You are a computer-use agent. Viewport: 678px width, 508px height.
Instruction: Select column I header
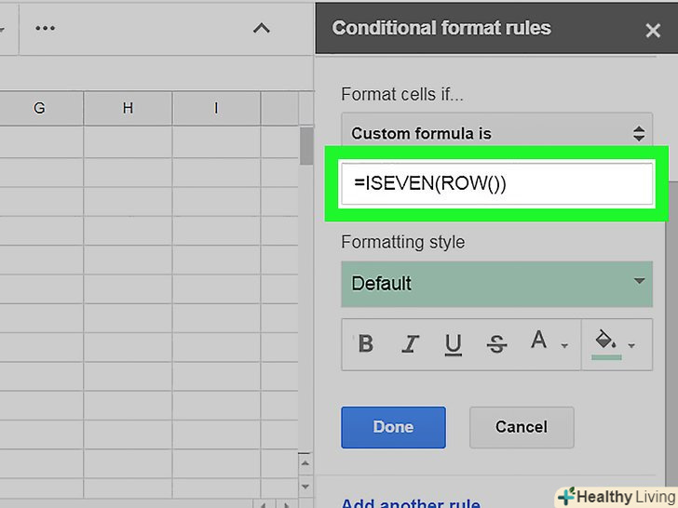point(216,108)
